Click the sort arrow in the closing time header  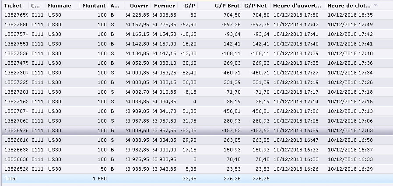(x=376, y=6)
